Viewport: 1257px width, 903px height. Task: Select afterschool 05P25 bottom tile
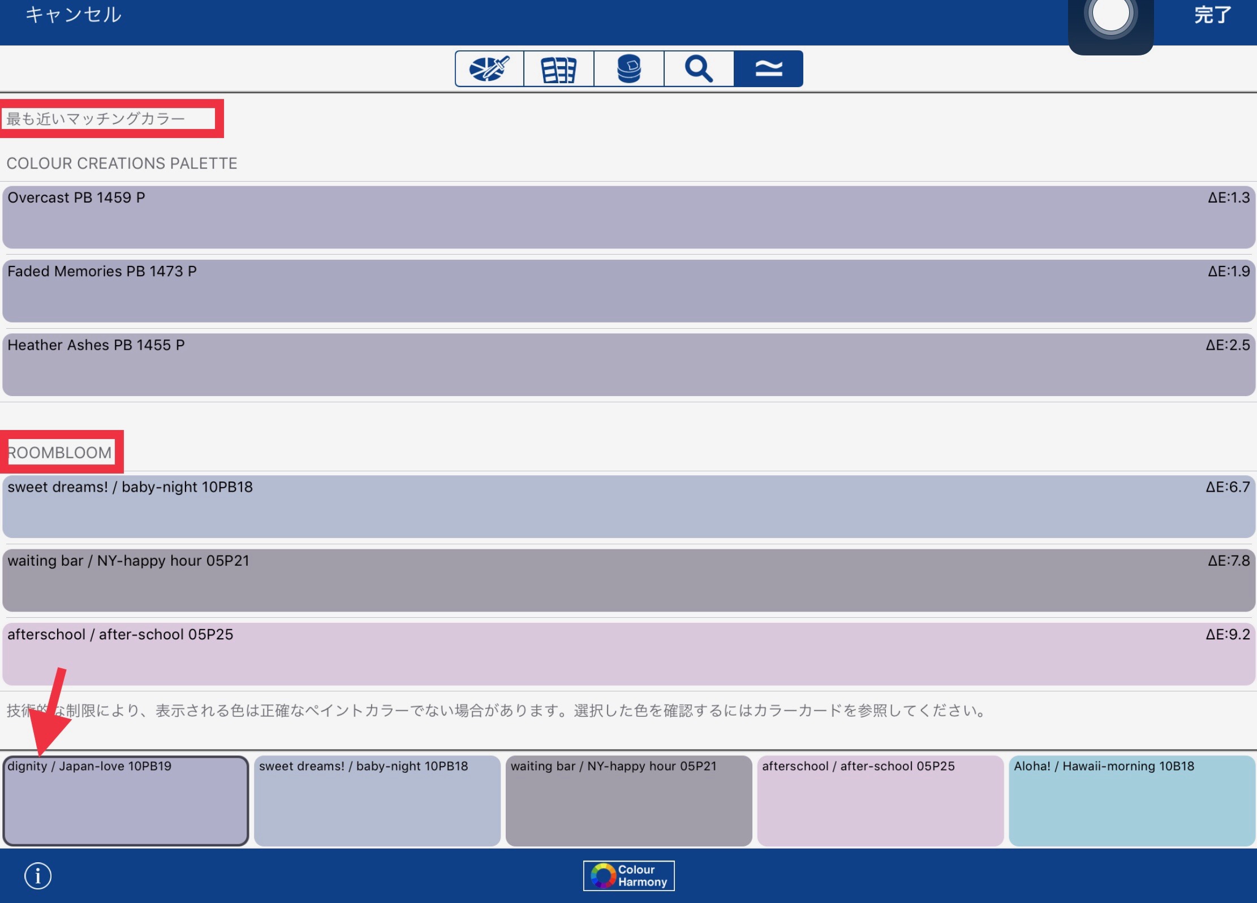coord(880,801)
